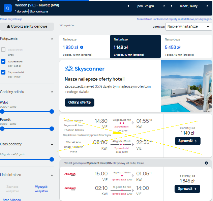Click the Santorini pool hotel image
Viewport: 213px width, 201px height.
pos(186,86)
